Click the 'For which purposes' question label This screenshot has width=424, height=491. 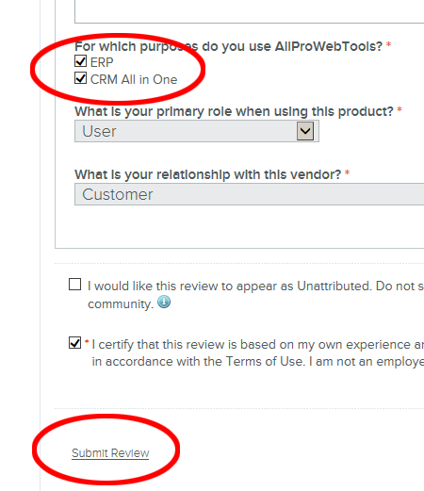229,46
